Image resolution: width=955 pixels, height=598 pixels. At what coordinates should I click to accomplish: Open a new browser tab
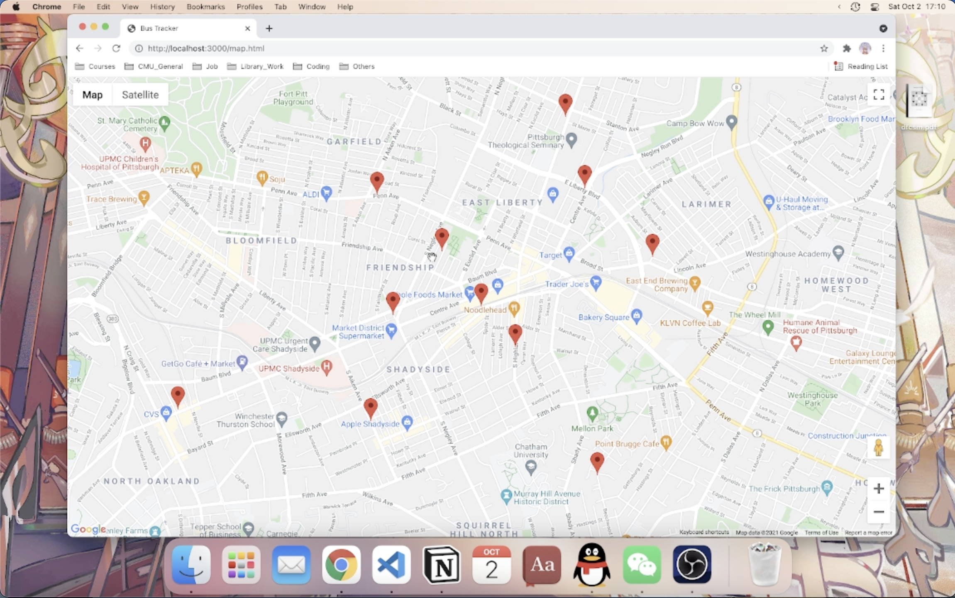pos(269,28)
